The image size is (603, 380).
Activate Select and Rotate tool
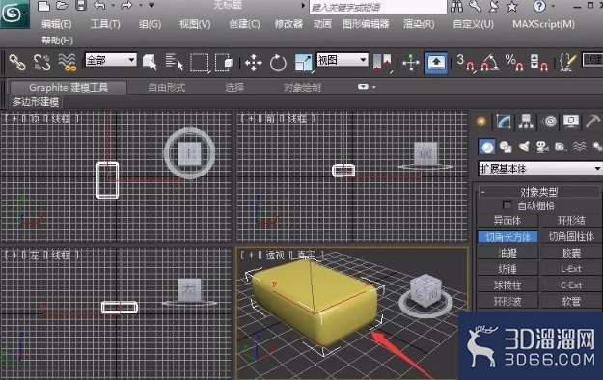click(x=278, y=63)
